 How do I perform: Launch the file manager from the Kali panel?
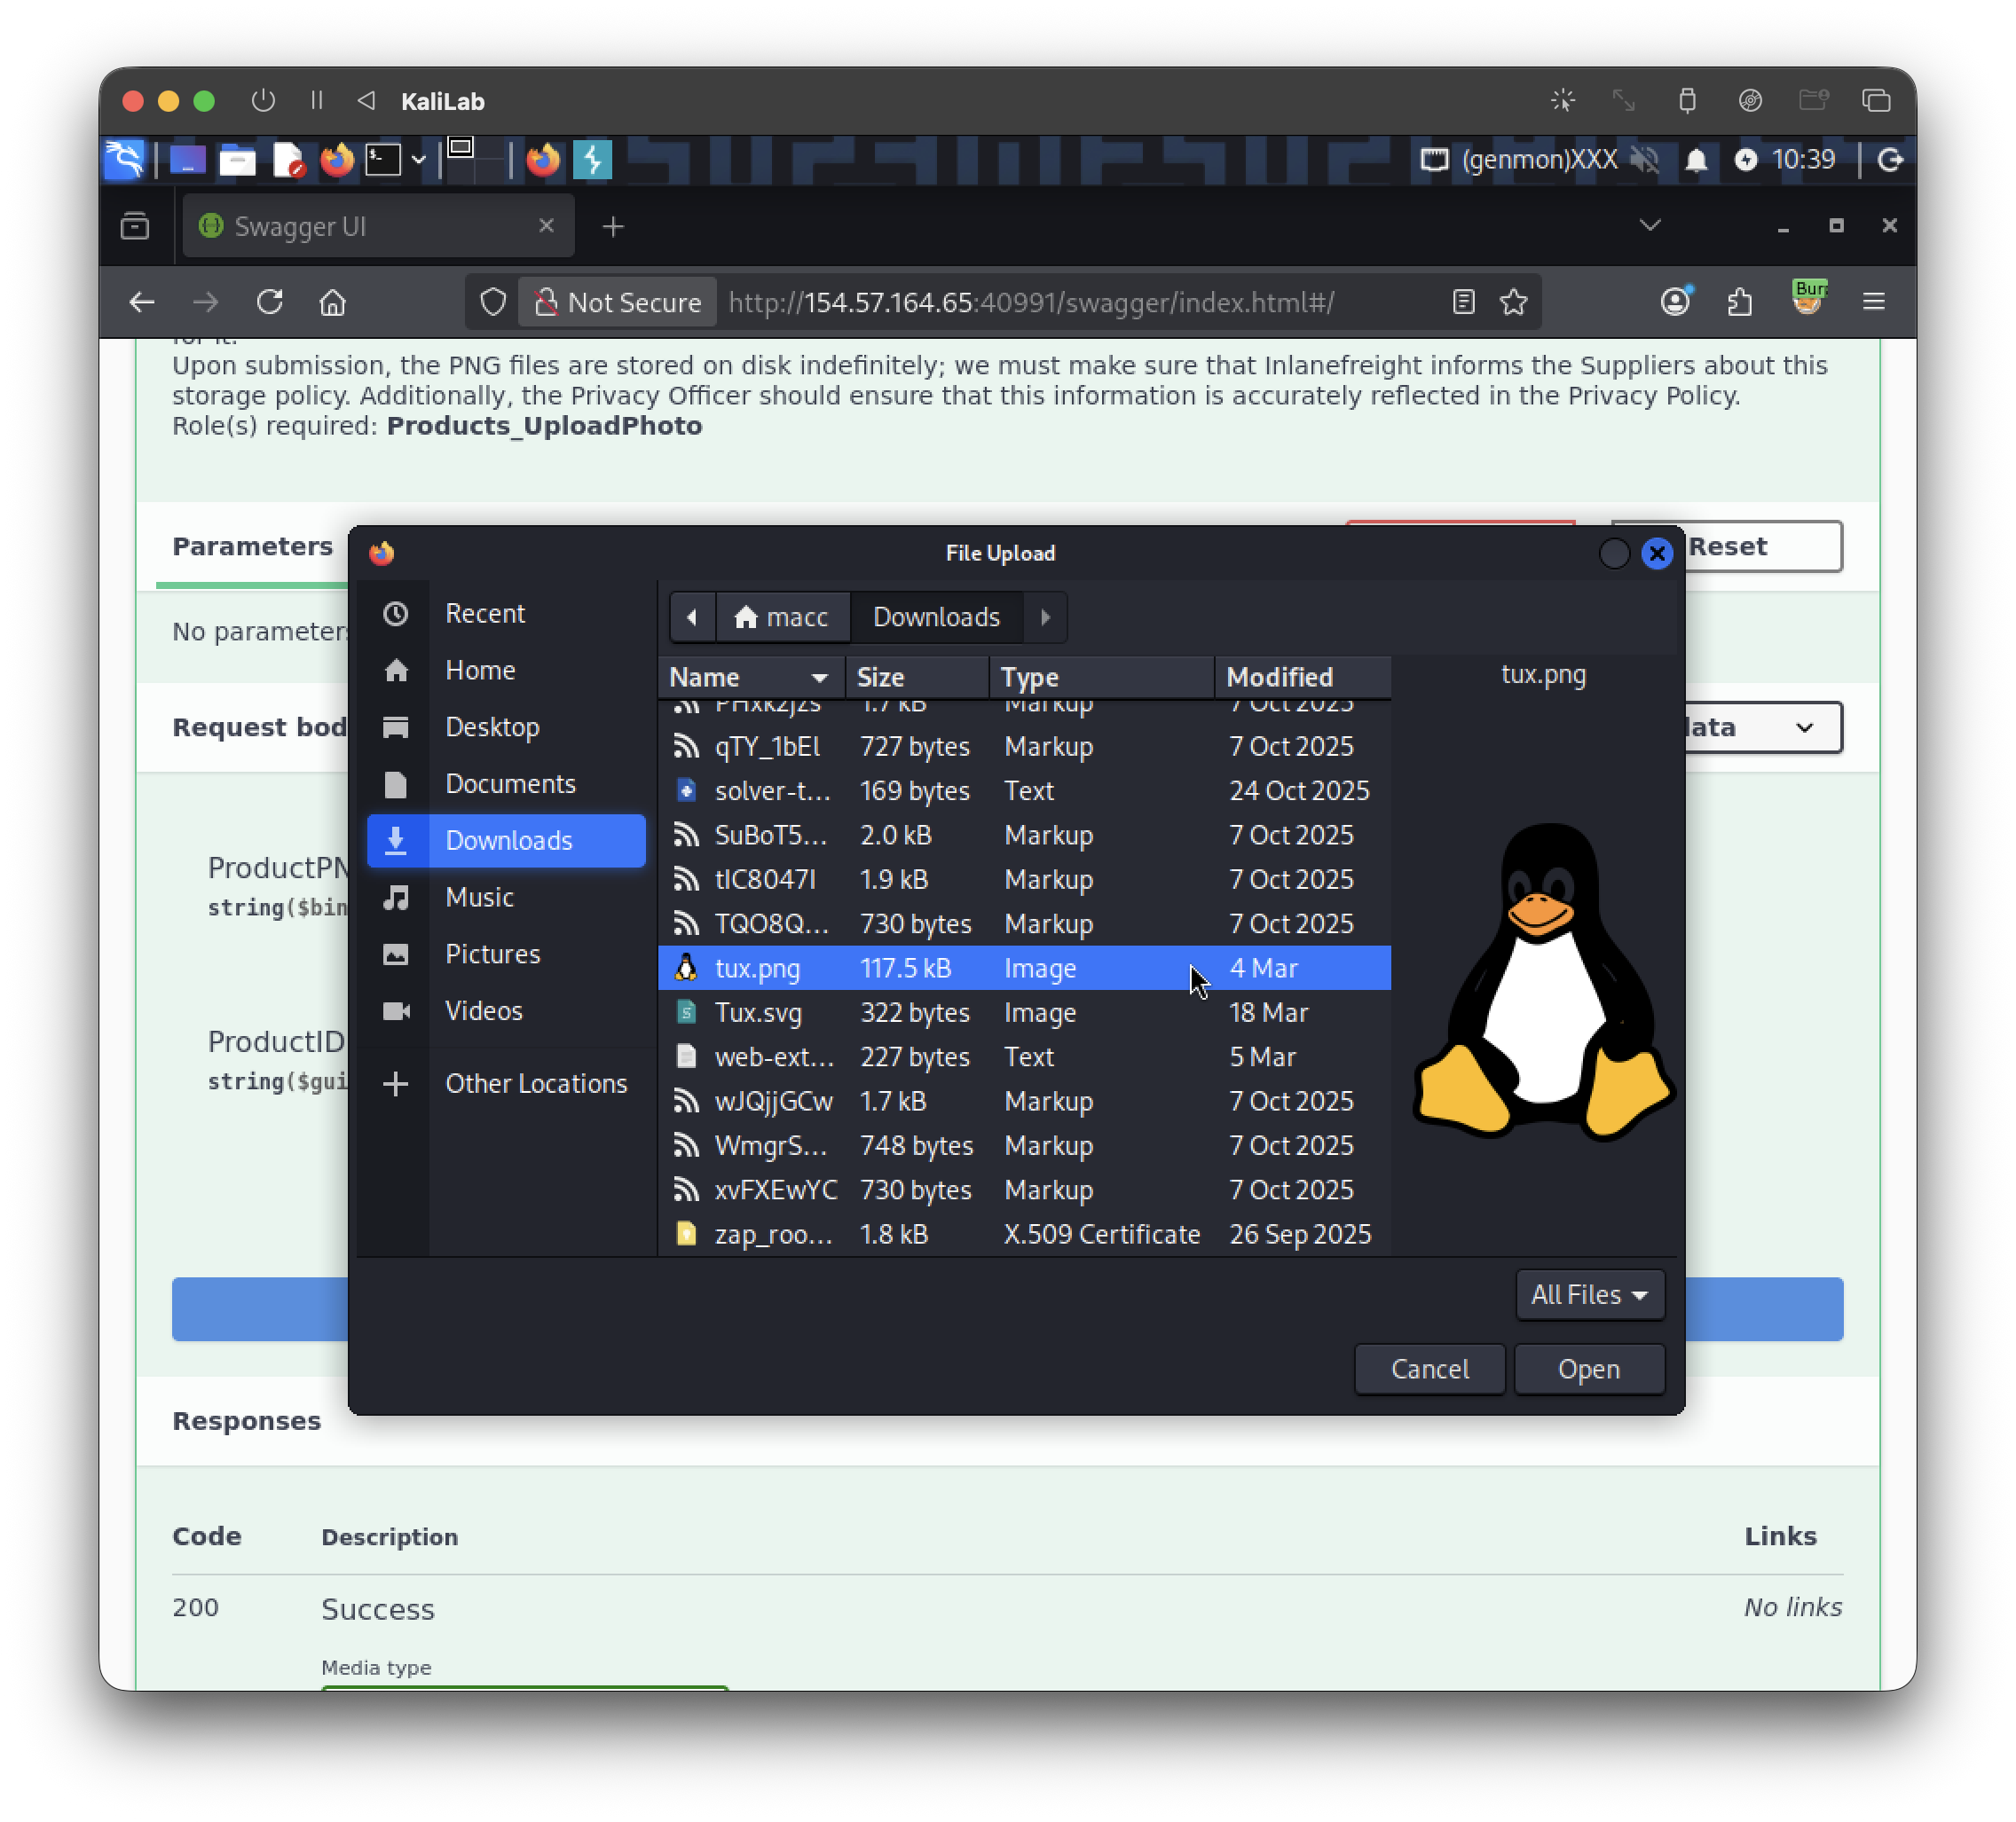tap(237, 160)
